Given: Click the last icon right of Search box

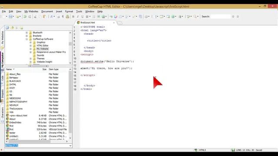Looking at the screenshot, I should [x=238, y=16].
